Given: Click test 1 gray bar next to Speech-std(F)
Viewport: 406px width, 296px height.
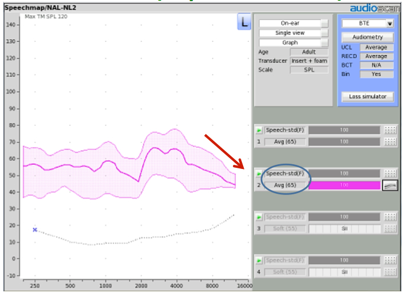Looking at the screenshot, I should (345, 130).
